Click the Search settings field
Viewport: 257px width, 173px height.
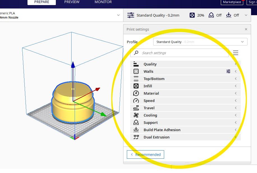tap(180, 53)
